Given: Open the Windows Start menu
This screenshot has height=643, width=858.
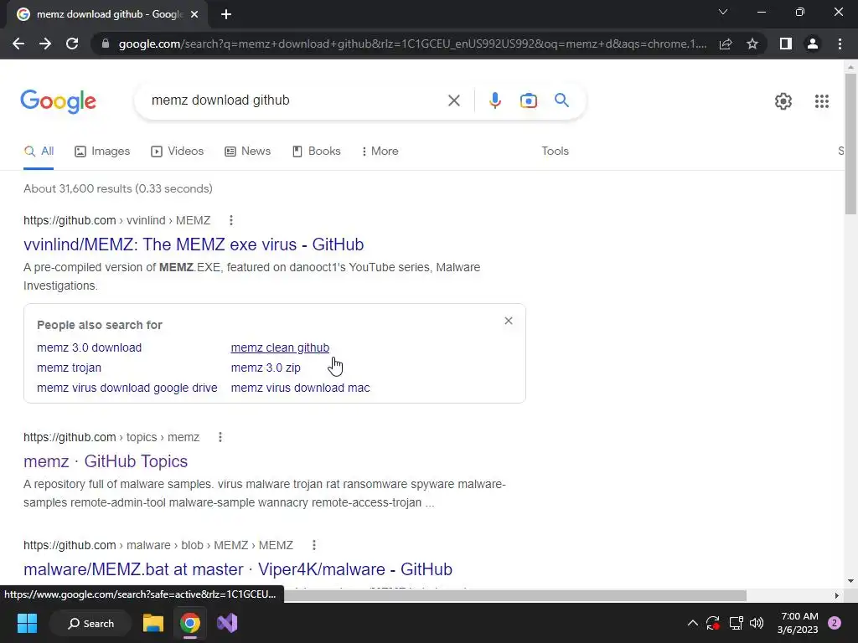Looking at the screenshot, I should pyautogui.click(x=27, y=623).
